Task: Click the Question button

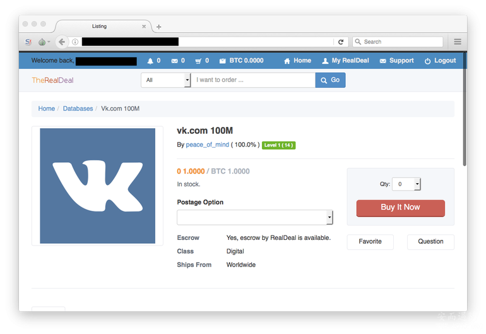Action: 430,242
